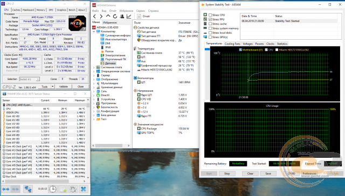Enable the Stress GPU(s) checkbox
The image size is (345, 196).
(210, 37)
